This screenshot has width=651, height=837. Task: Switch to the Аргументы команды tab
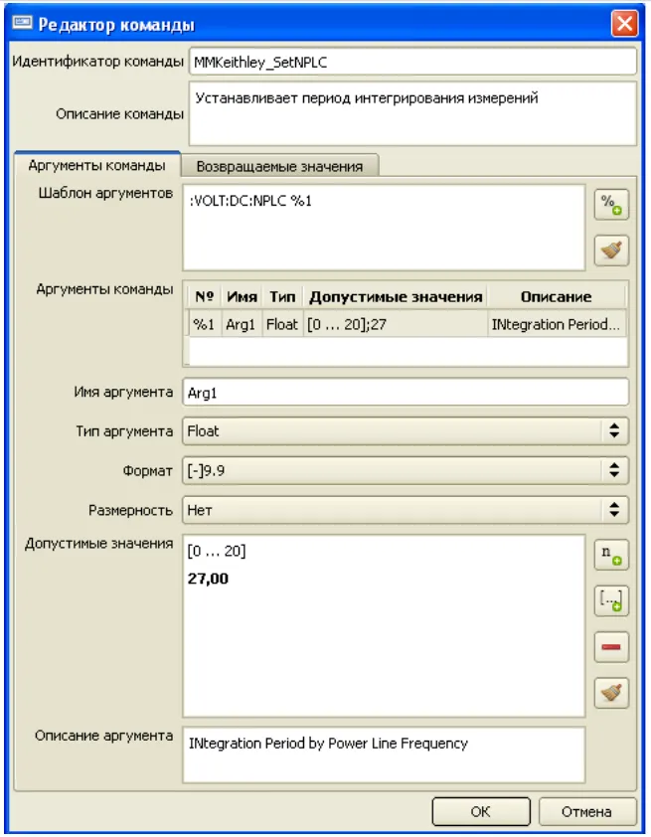pos(97,165)
